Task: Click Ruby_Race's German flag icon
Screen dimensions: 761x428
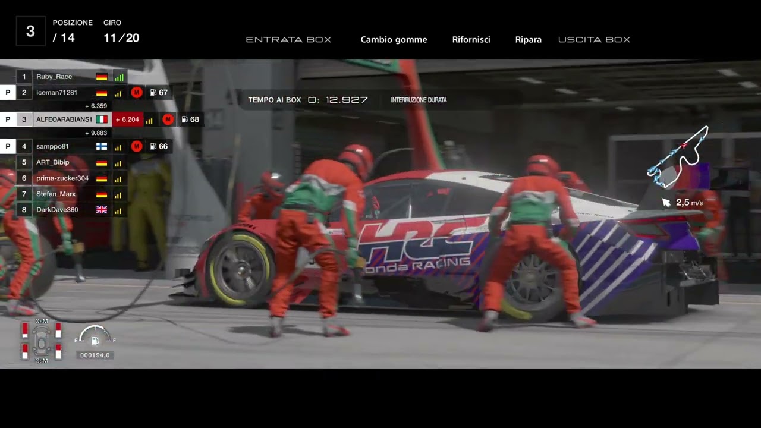Action: tap(102, 77)
